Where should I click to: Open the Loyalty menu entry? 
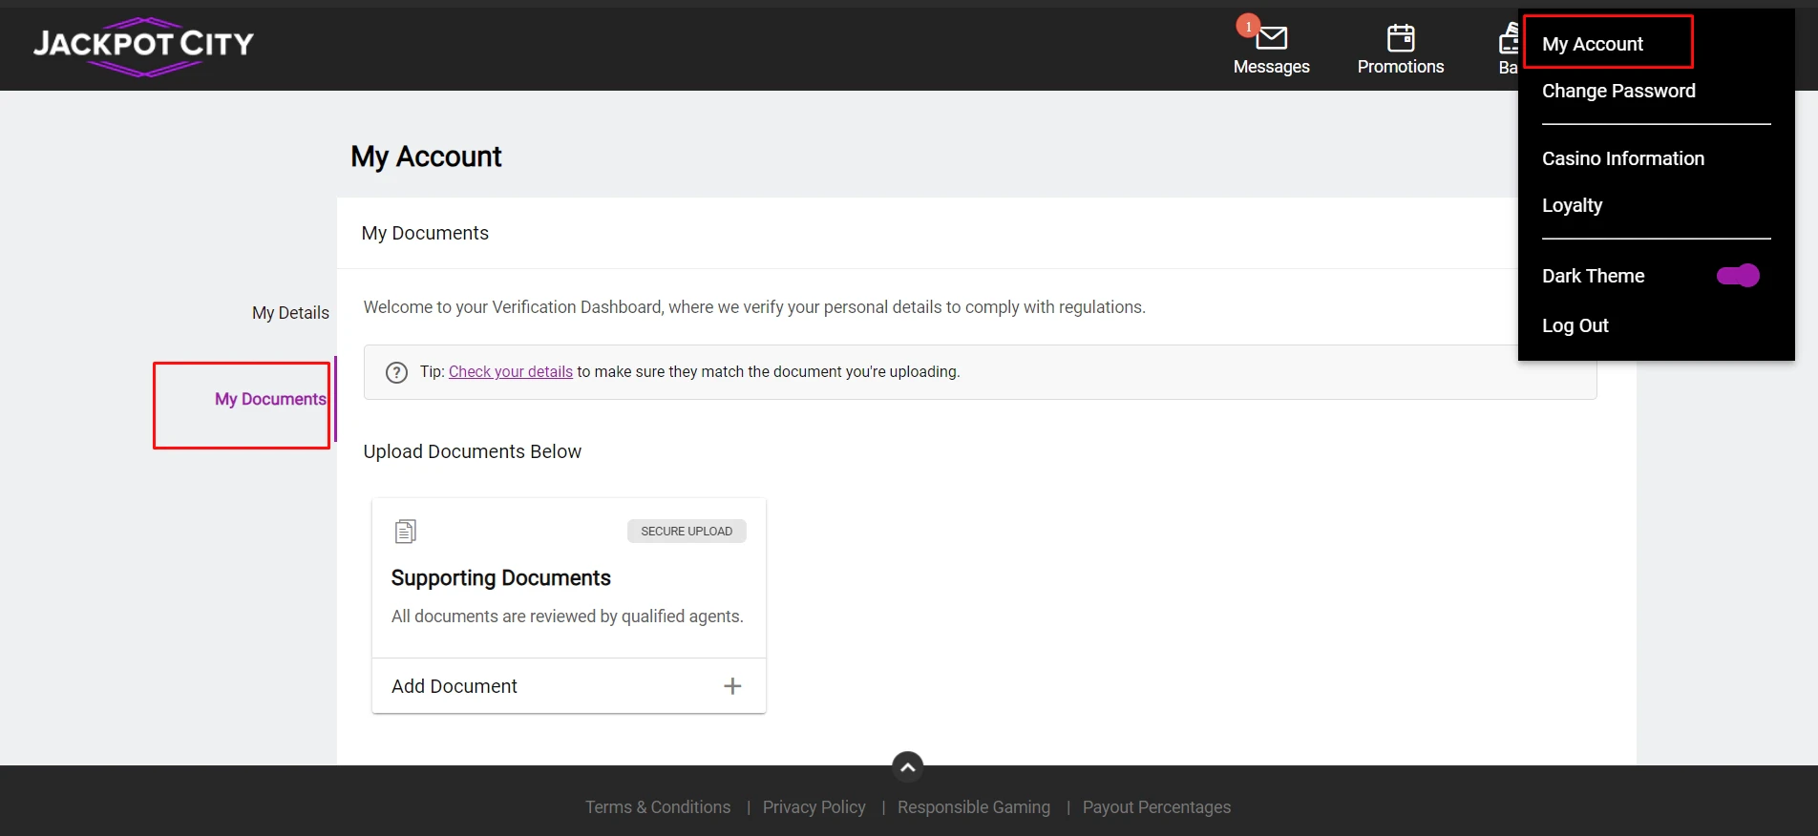tap(1572, 205)
